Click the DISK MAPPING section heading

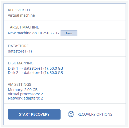pyautogui.click(x=21, y=63)
